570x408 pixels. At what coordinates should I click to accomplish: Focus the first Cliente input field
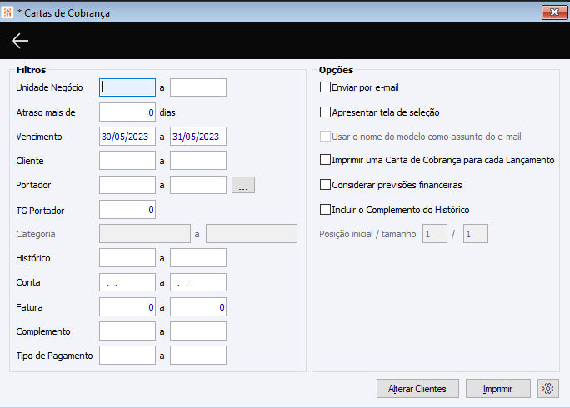pyautogui.click(x=127, y=161)
